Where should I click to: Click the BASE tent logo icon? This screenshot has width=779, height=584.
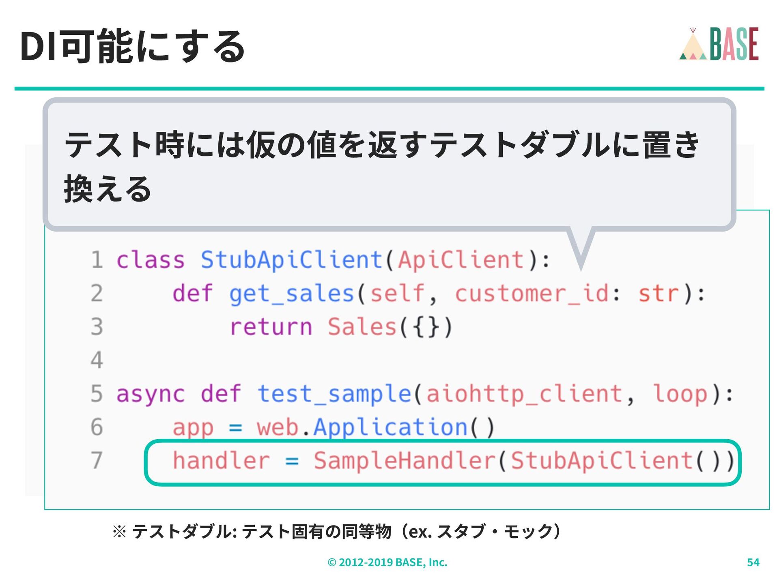693,45
